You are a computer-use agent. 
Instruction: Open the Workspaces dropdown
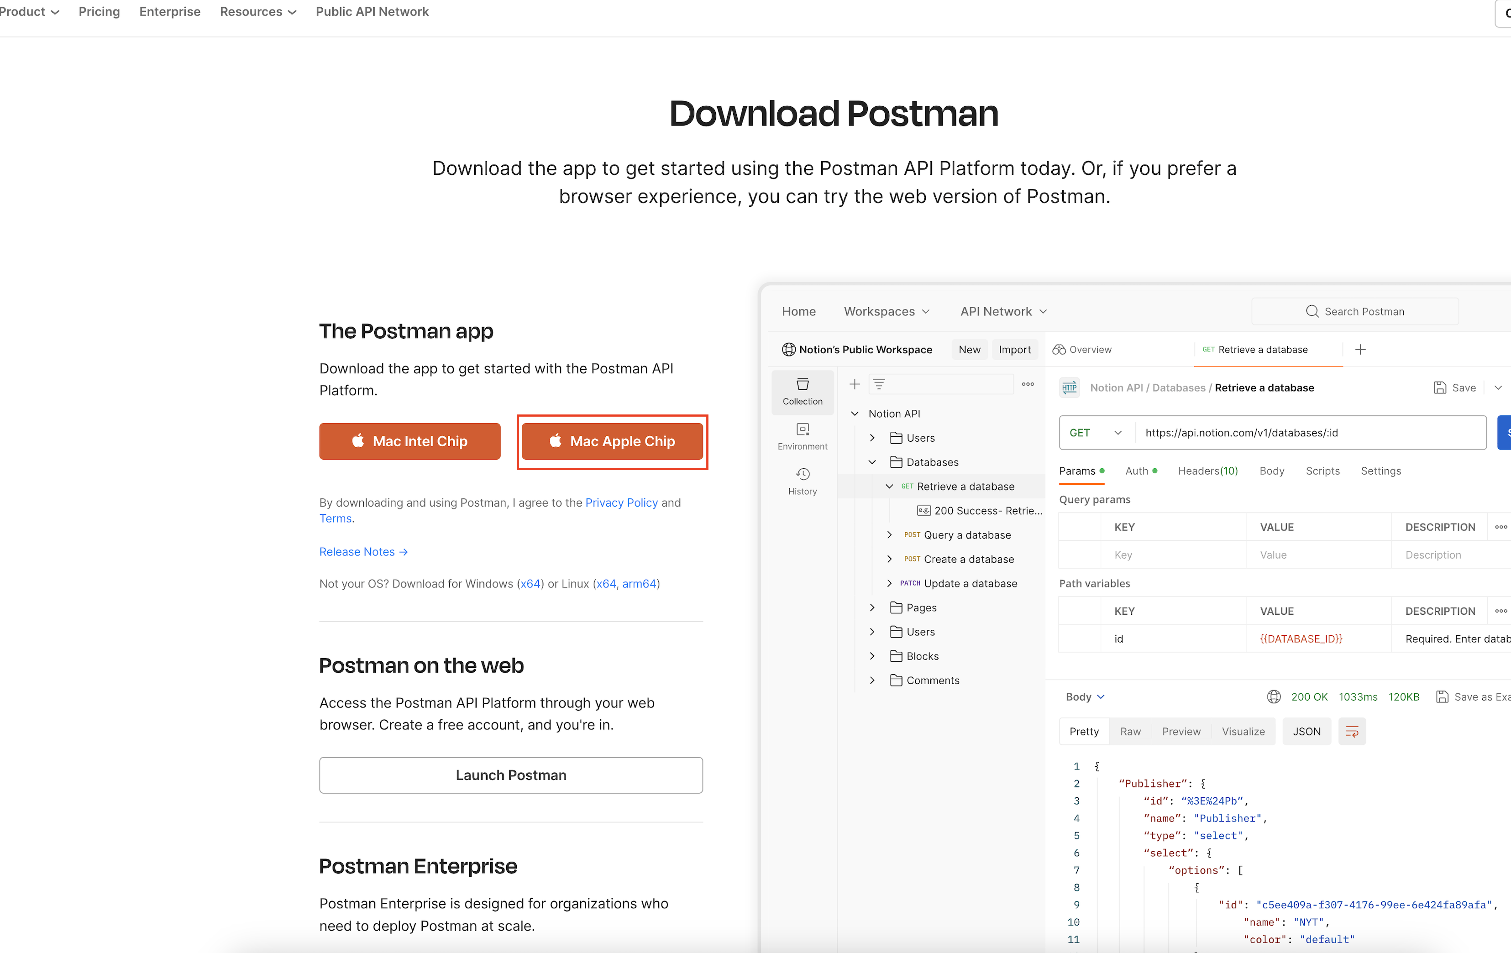pyautogui.click(x=886, y=311)
